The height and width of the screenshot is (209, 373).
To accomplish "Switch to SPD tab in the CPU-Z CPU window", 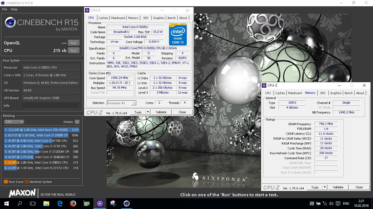I will coord(146,18).
